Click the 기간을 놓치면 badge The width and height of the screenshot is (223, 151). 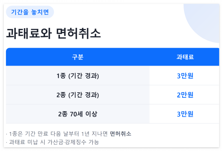point(30,12)
